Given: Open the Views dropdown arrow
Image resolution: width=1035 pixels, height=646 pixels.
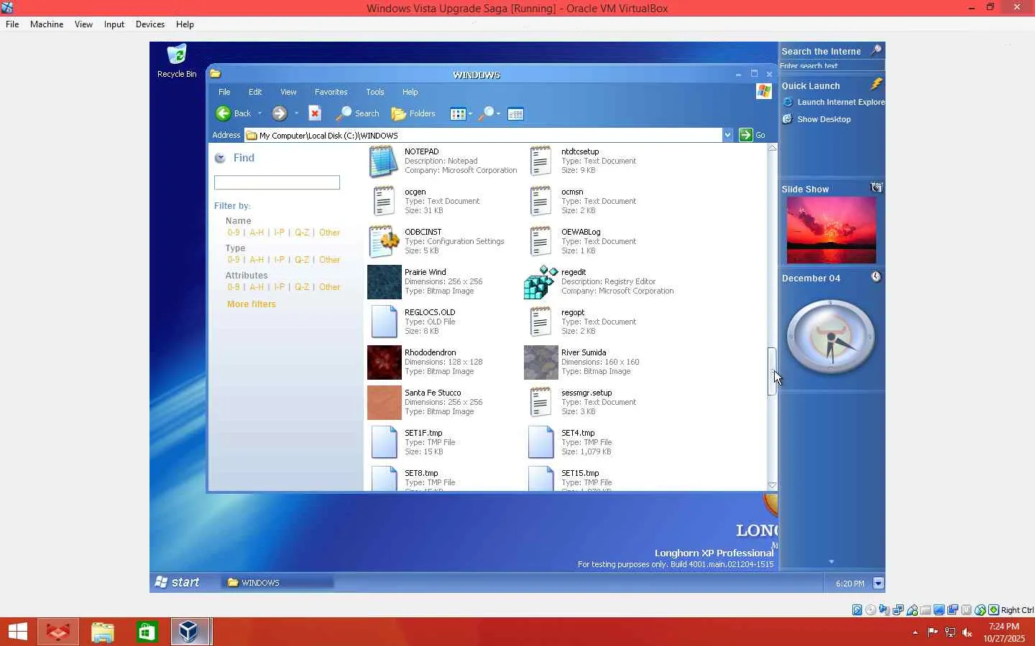Looking at the screenshot, I should click(471, 113).
